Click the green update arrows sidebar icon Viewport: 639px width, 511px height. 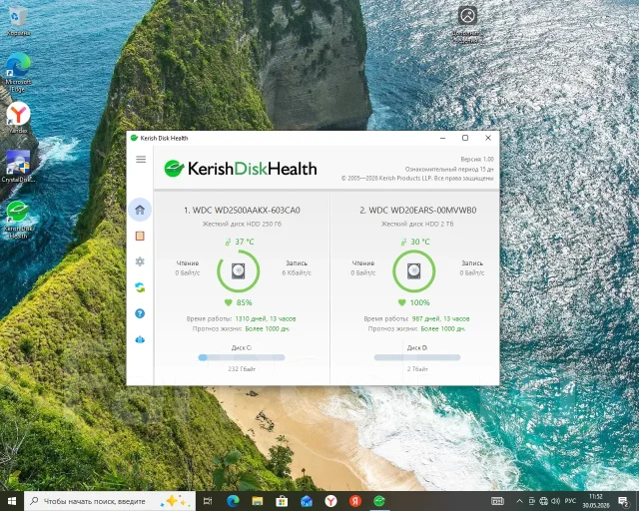140,287
